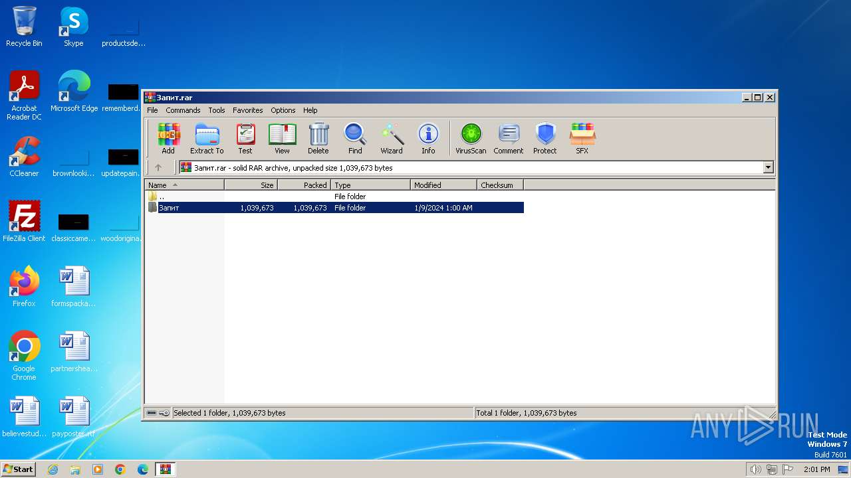Click the Action Center flag tray icon

pos(788,469)
